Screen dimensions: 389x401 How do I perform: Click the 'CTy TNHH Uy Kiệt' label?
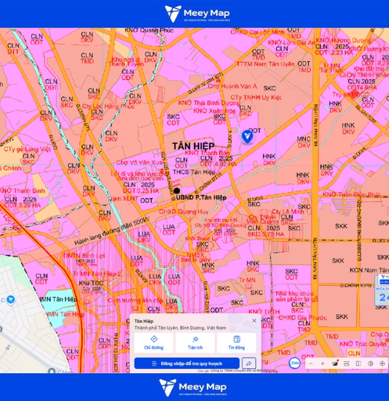coord(256,97)
